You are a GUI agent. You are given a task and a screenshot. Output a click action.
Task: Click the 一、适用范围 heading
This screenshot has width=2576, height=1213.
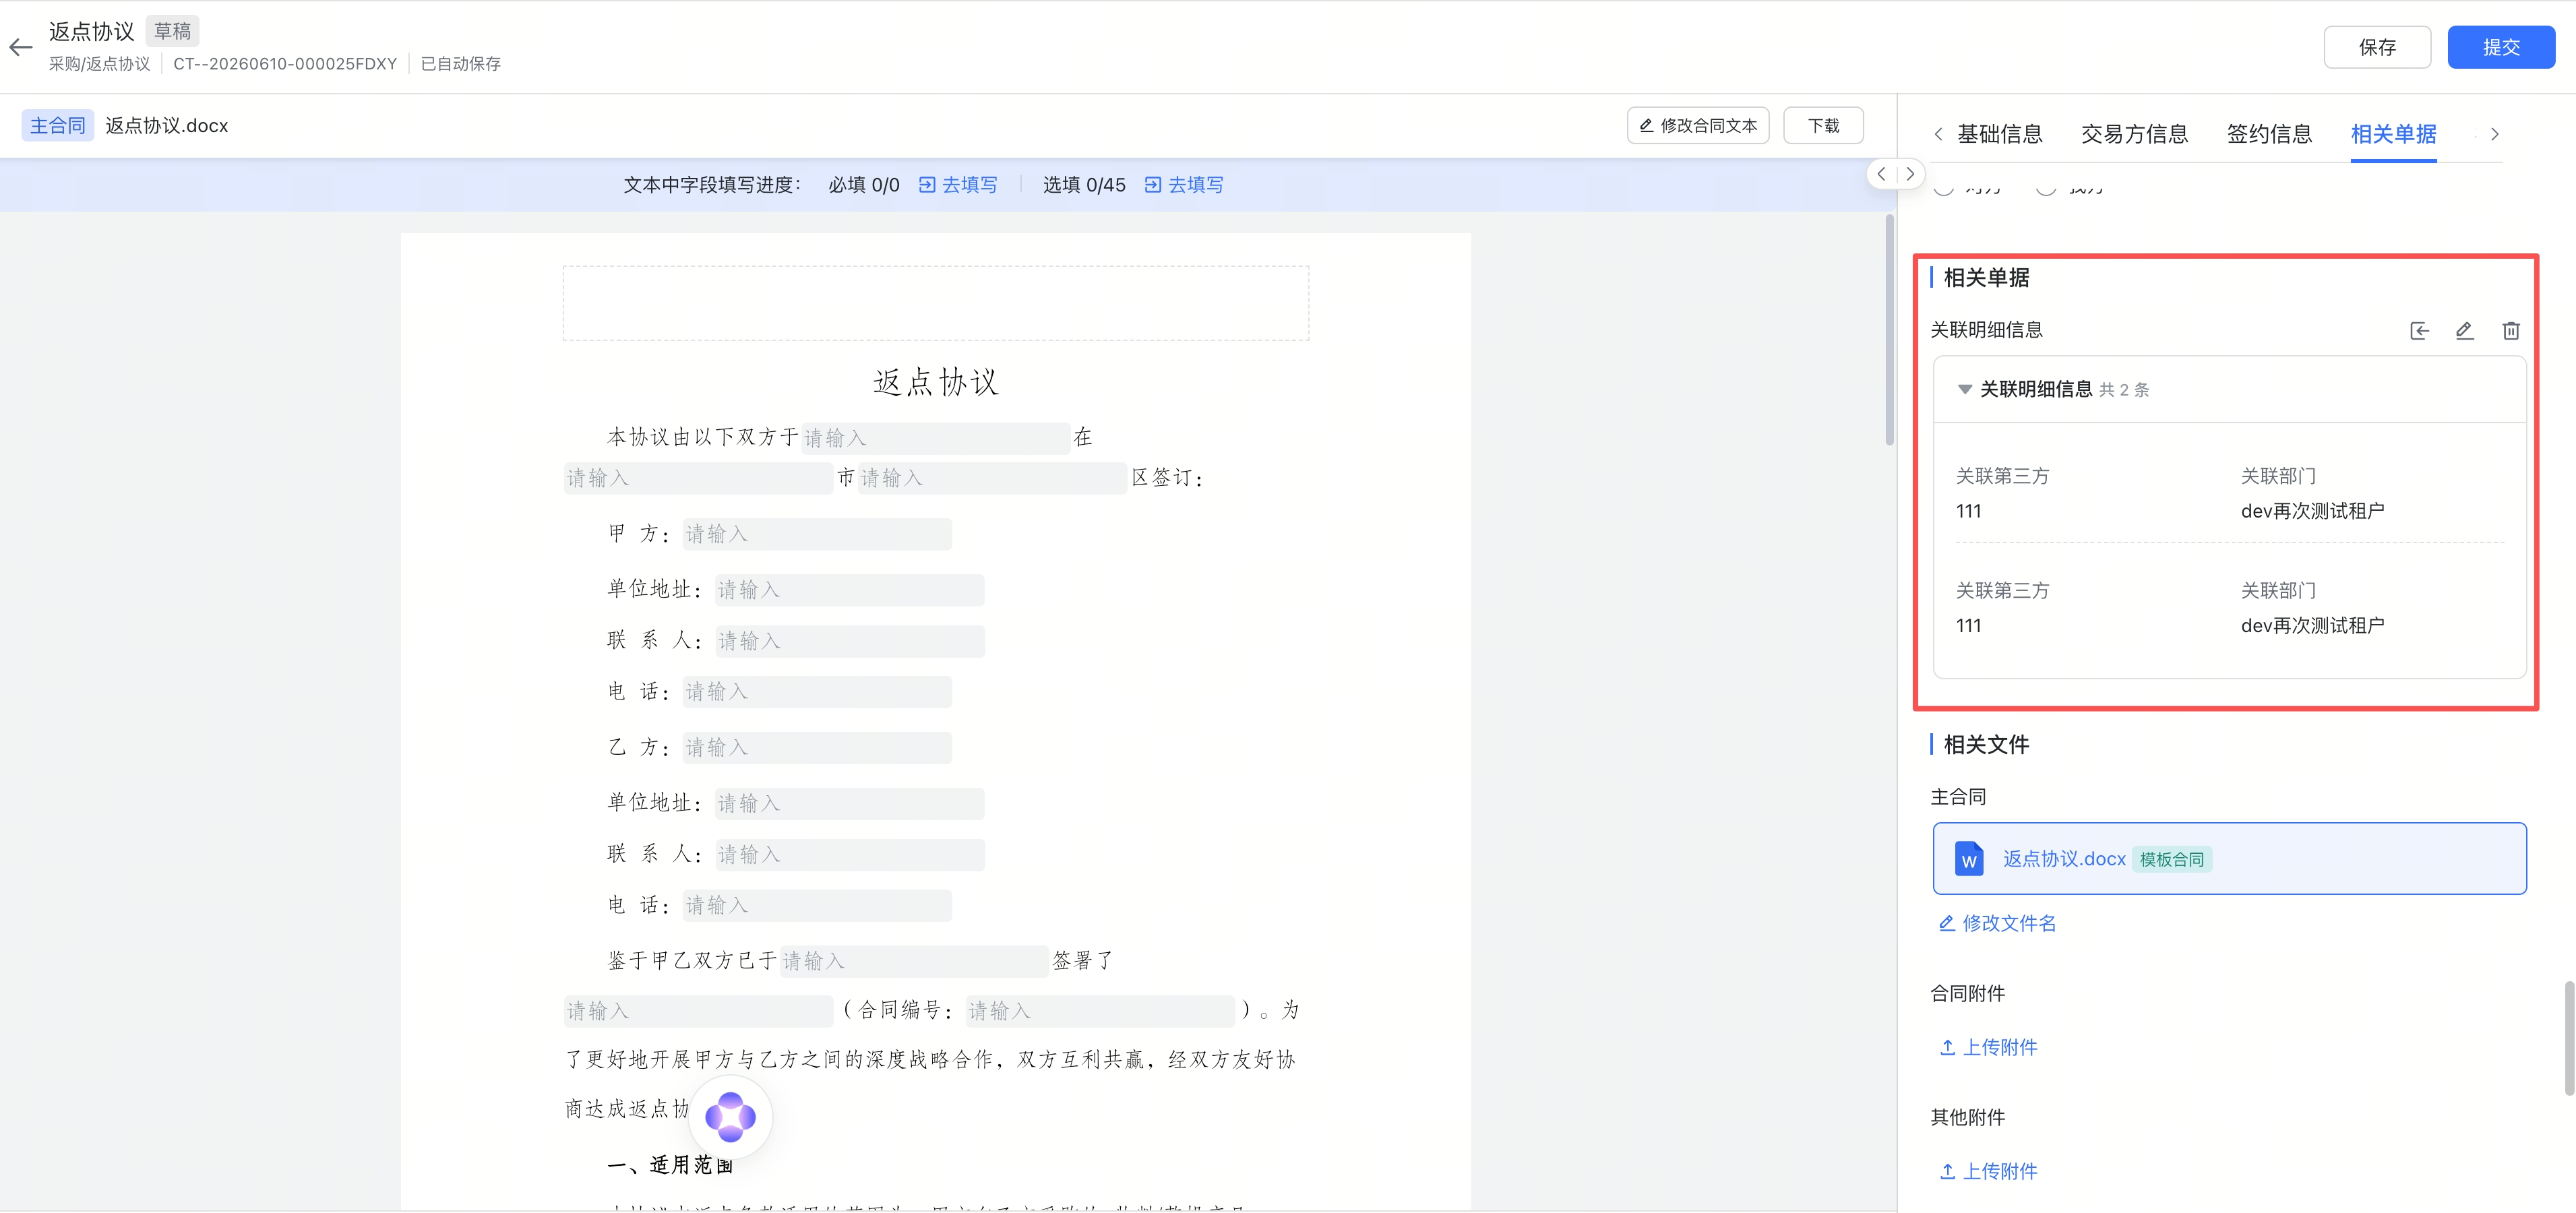669,1165
